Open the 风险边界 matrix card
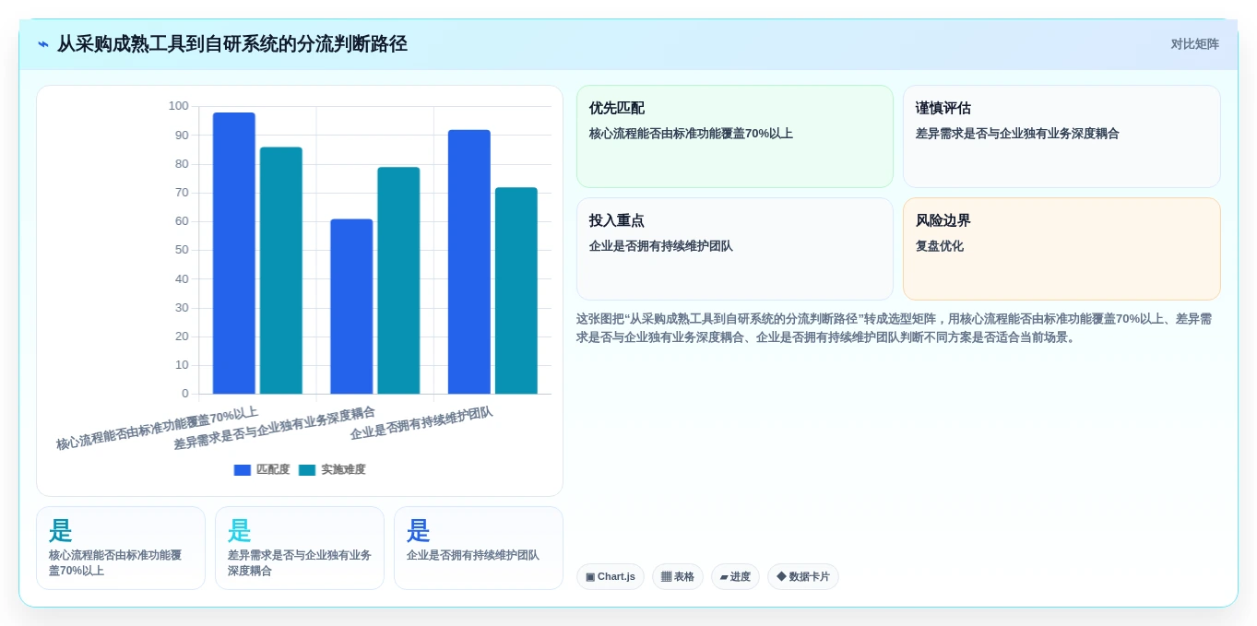The image size is (1257, 626). 1061,249
